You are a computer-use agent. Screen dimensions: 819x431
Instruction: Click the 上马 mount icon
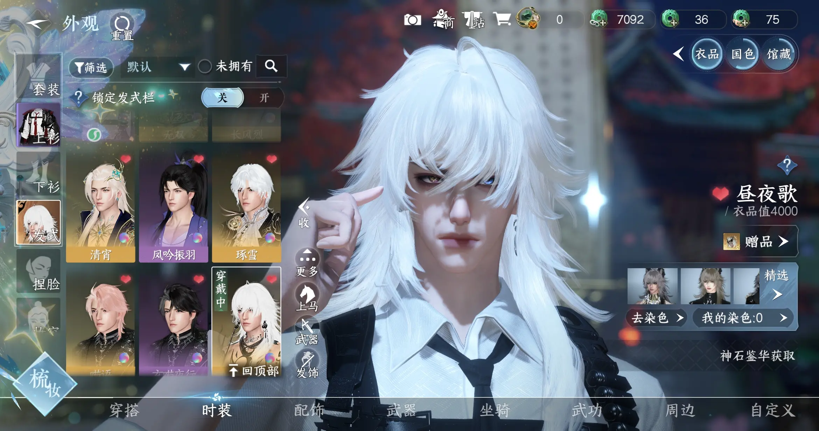click(x=307, y=298)
